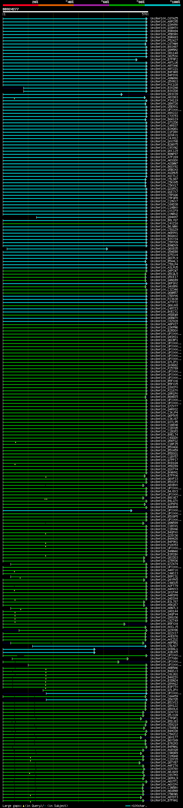Select hit UniRef100_Q4SHI1

click(x=164, y=337)
